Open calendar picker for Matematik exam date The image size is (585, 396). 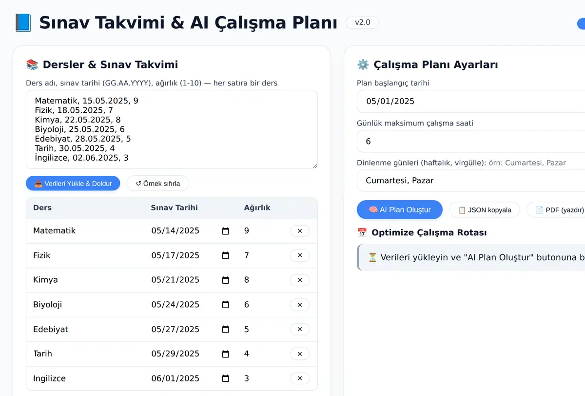pyautogui.click(x=225, y=231)
